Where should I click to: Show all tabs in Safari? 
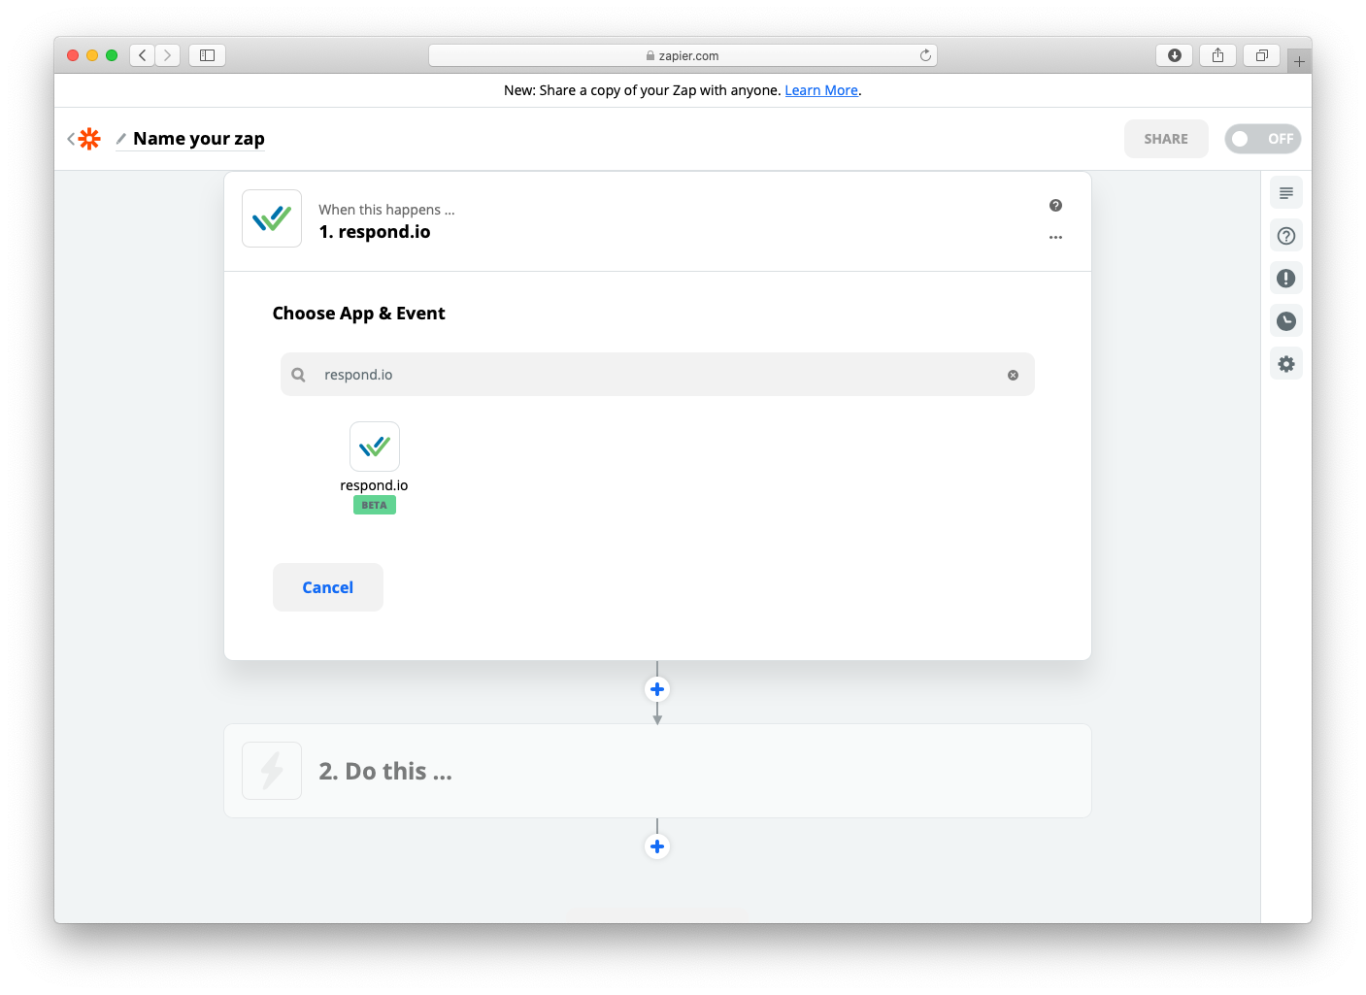point(1261,55)
